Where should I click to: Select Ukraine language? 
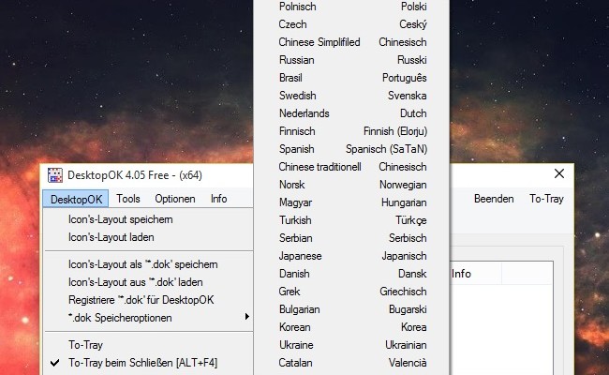(x=352, y=345)
